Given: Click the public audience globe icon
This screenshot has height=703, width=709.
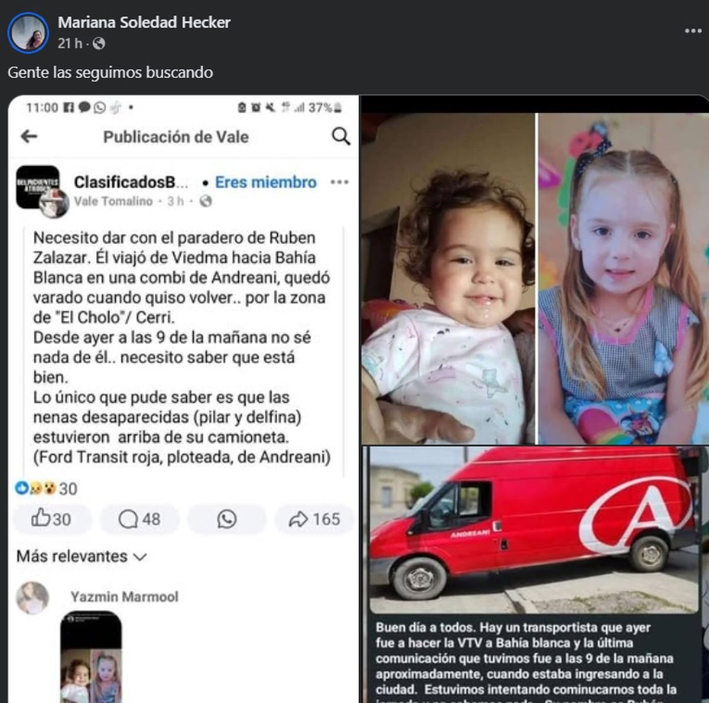Looking at the screenshot, I should (99, 44).
